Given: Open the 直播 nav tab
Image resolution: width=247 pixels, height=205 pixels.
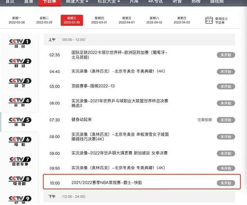Looking at the screenshot, I should point(29,2).
